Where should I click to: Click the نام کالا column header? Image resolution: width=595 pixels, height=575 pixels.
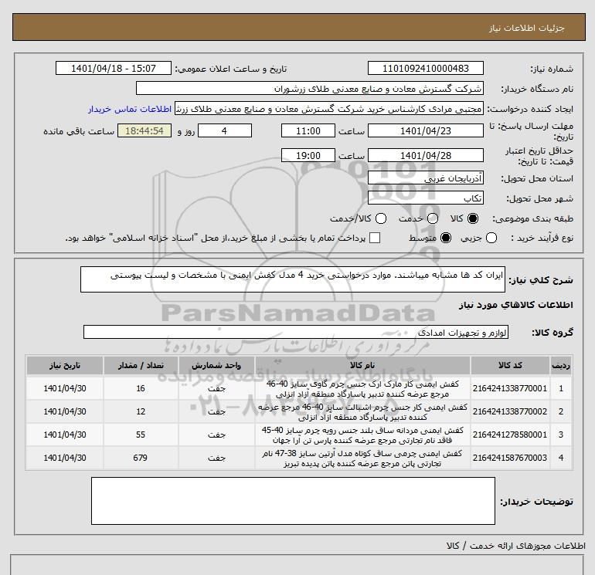[362, 365]
